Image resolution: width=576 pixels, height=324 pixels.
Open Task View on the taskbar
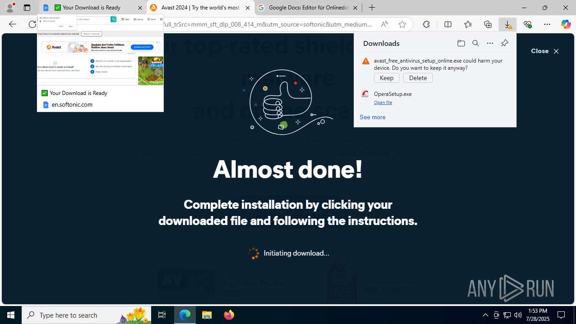[x=162, y=315]
